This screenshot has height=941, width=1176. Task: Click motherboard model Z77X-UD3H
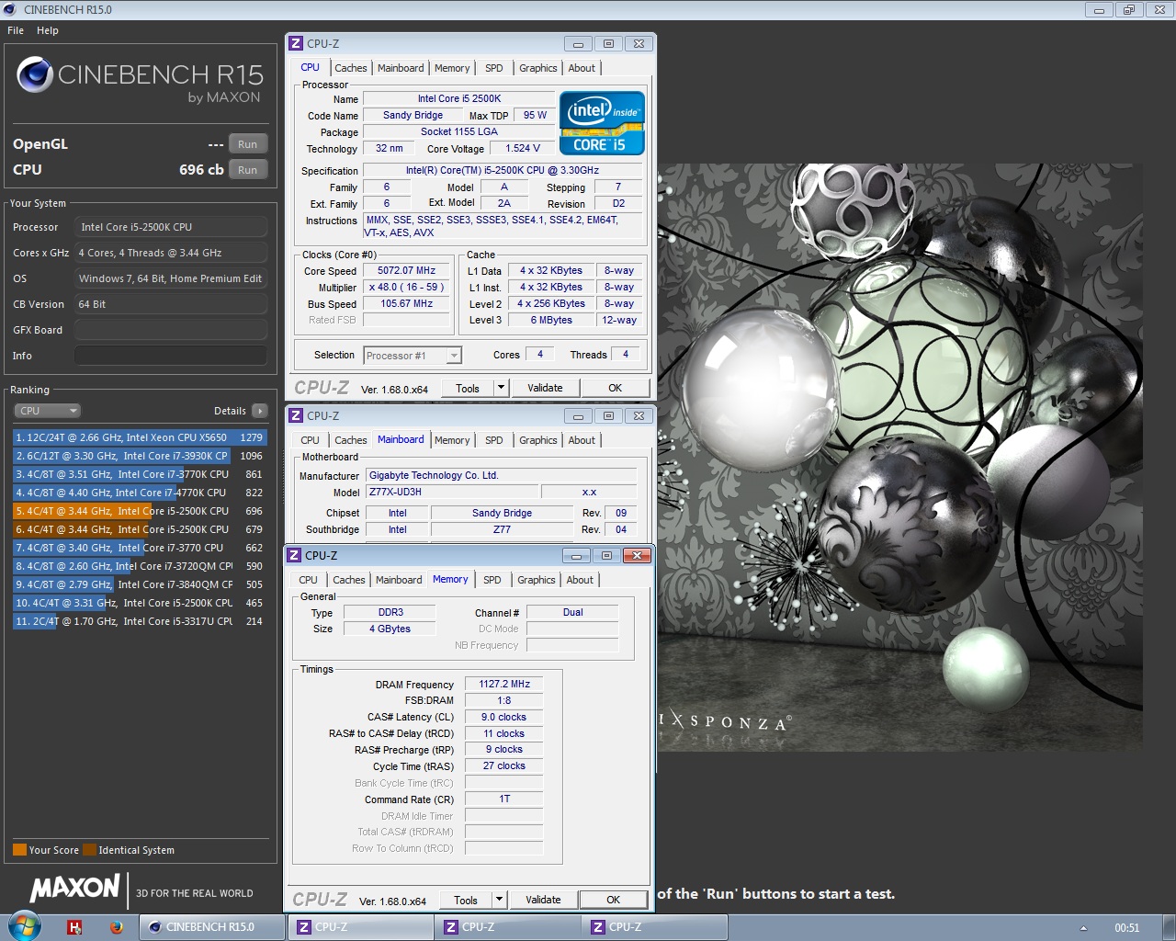coord(451,492)
